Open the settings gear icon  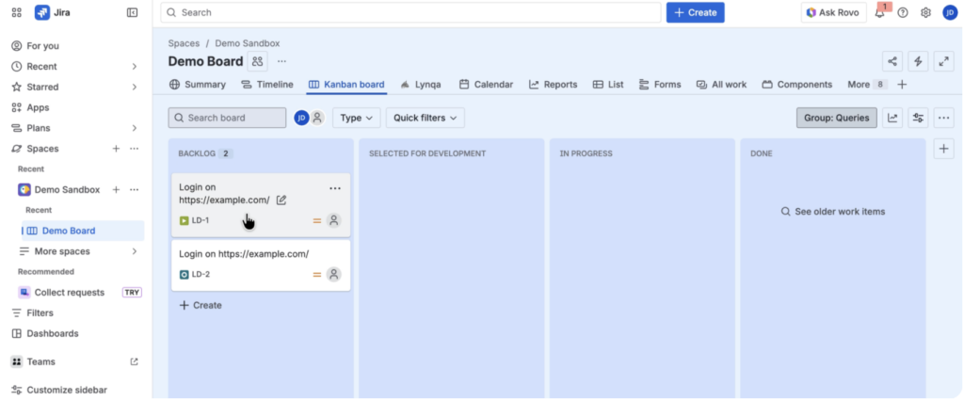tap(925, 13)
